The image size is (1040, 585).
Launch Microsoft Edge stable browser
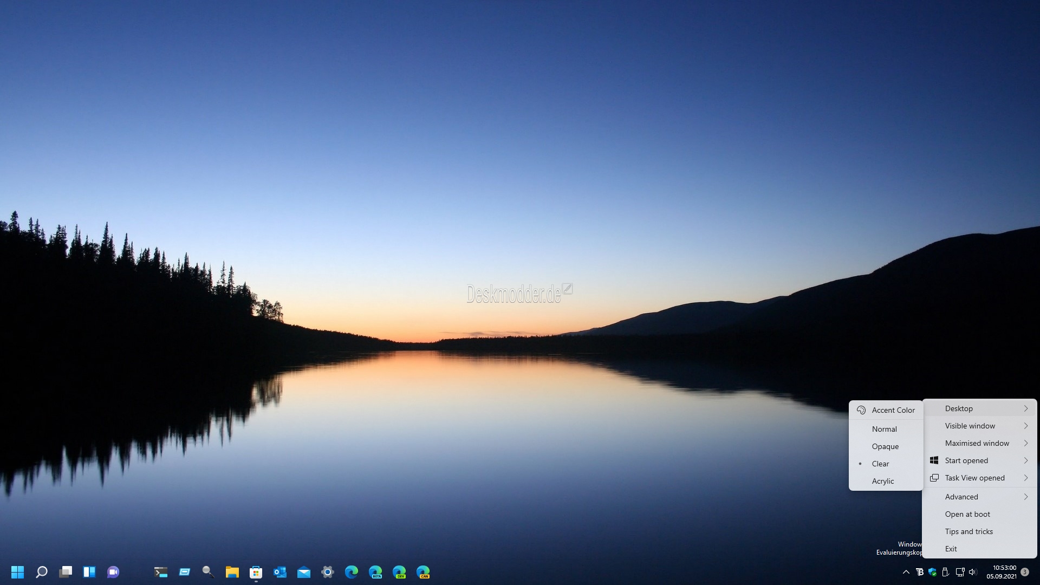tap(352, 572)
